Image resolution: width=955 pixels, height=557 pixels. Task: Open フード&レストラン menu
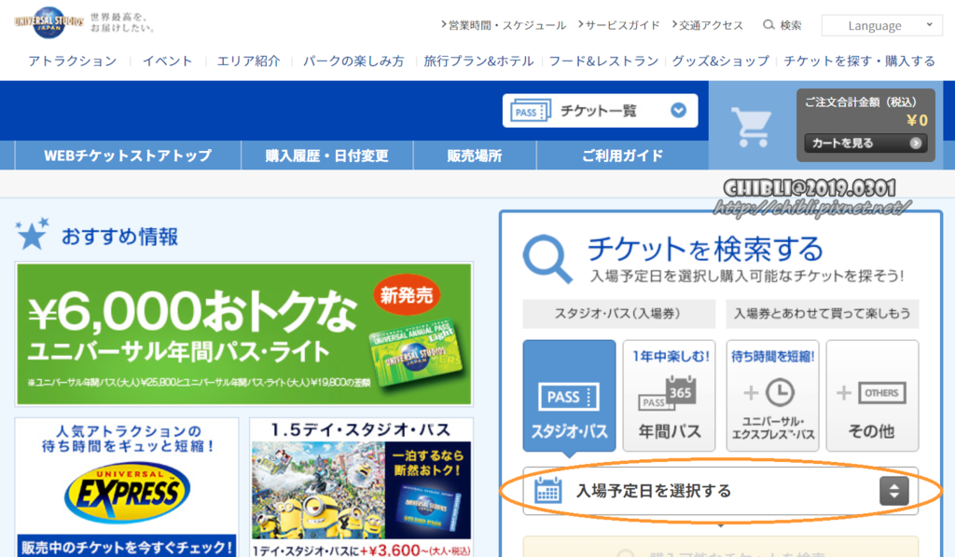pyautogui.click(x=603, y=61)
